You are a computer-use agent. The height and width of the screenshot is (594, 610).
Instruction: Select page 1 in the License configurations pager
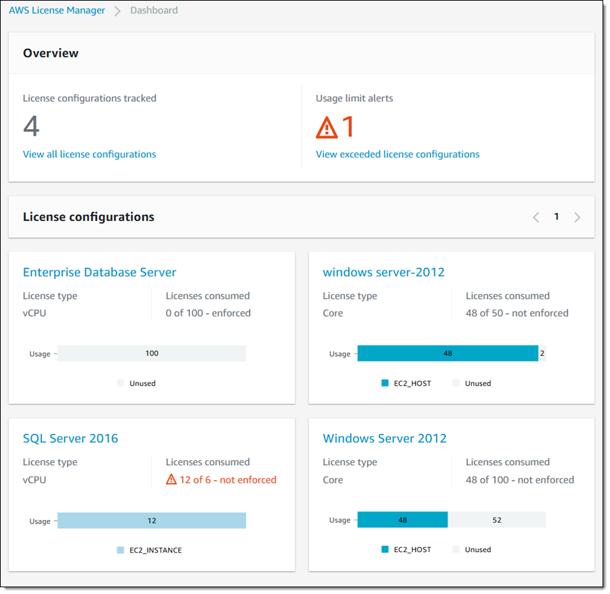coord(556,216)
